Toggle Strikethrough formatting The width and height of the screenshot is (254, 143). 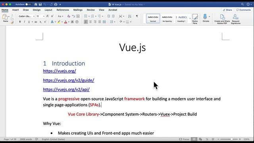point(36,22)
